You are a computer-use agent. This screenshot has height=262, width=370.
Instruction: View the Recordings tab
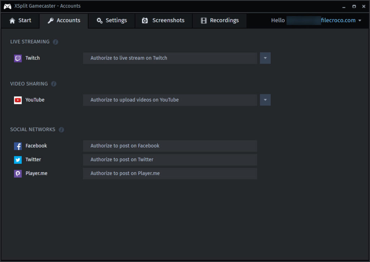tap(220, 21)
